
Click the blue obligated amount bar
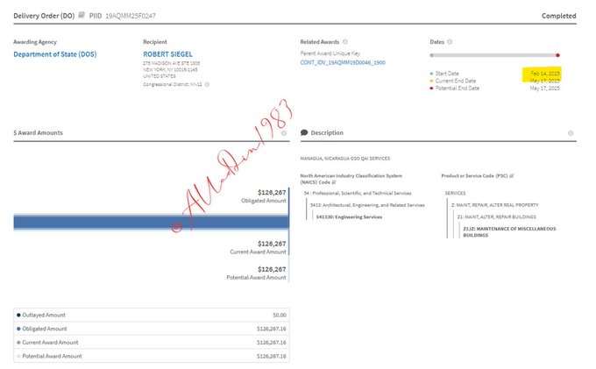point(151,222)
